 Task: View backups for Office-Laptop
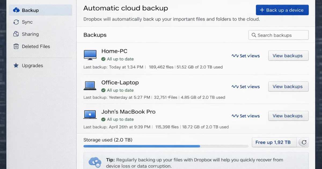click(x=288, y=87)
